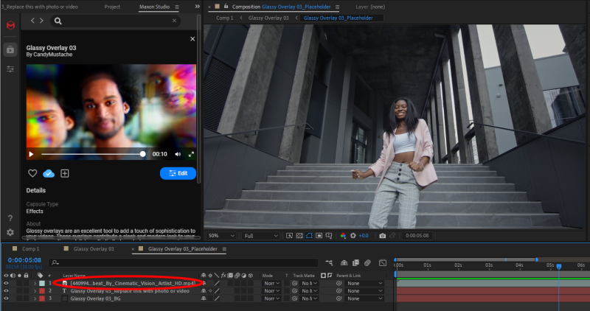The height and width of the screenshot is (311, 590).
Task: Mute the preview video volume
Action: pyautogui.click(x=178, y=155)
